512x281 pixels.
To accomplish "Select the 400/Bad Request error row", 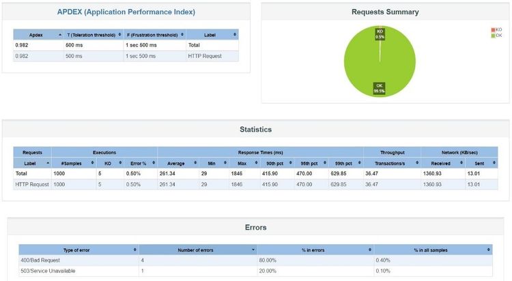I will point(256,260).
